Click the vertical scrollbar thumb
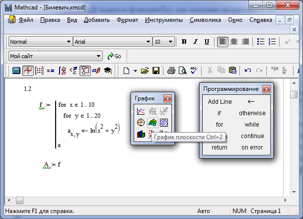303x219 pixels. pos(294,95)
